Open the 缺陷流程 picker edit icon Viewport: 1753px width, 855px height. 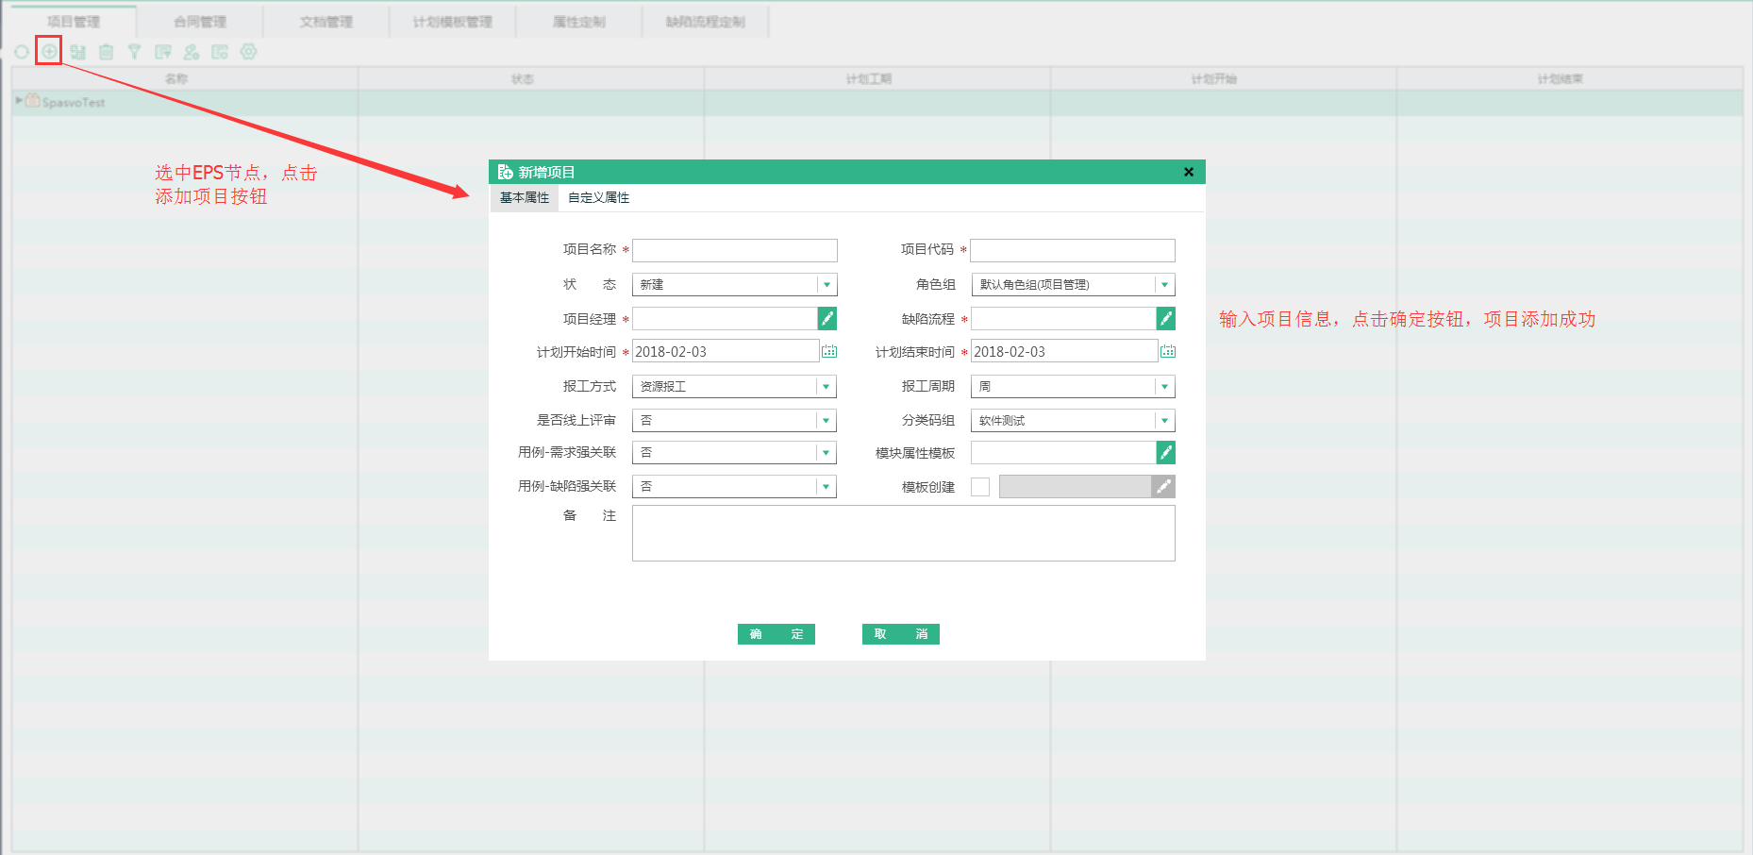pos(1165,319)
